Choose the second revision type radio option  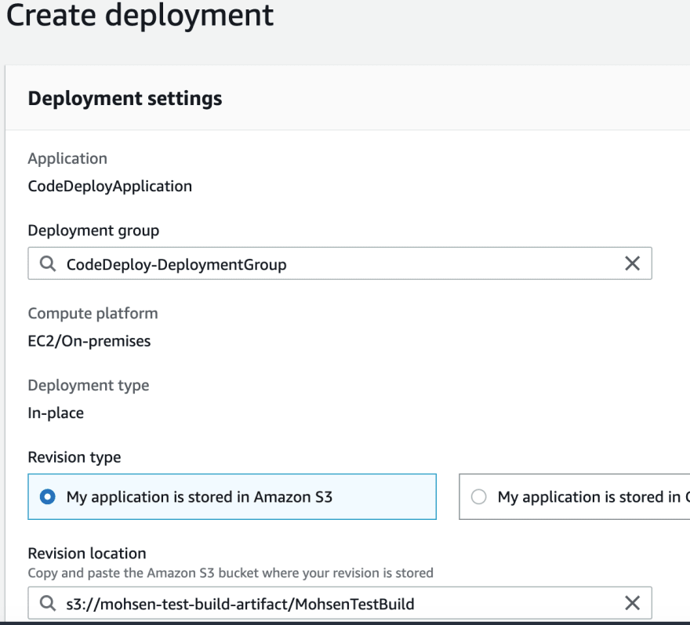(478, 496)
